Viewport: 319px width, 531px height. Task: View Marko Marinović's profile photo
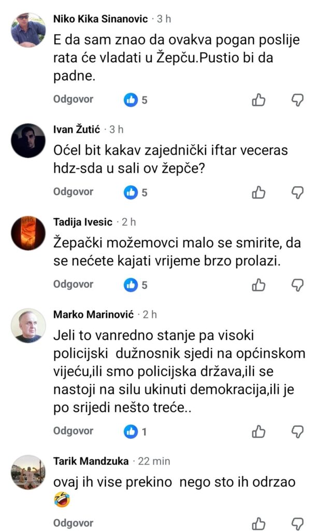pos(28,326)
